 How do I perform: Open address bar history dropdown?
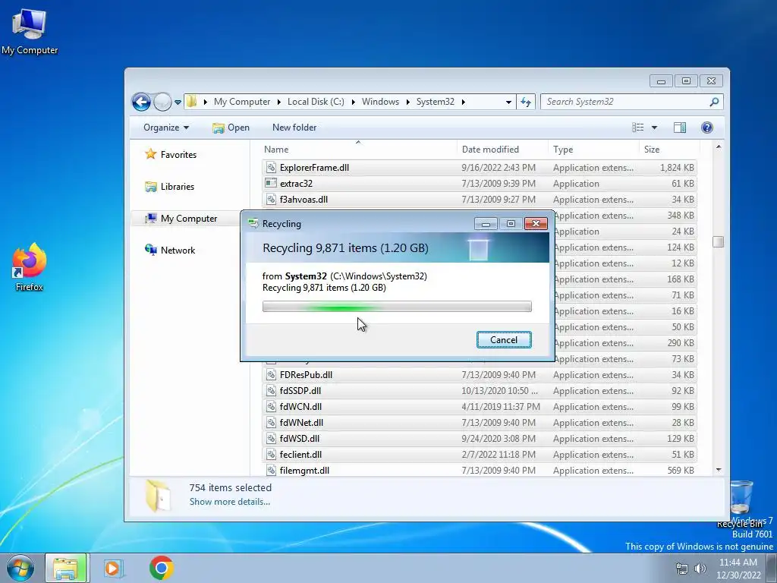508,102
